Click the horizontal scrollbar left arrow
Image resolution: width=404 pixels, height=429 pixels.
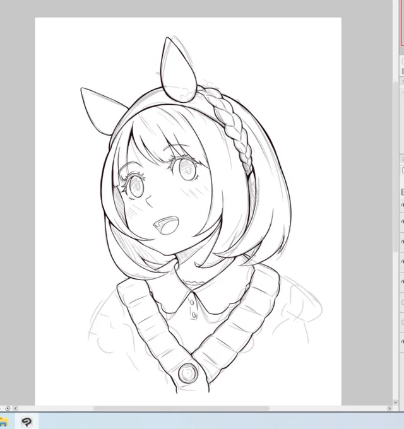tap(16, 408)
